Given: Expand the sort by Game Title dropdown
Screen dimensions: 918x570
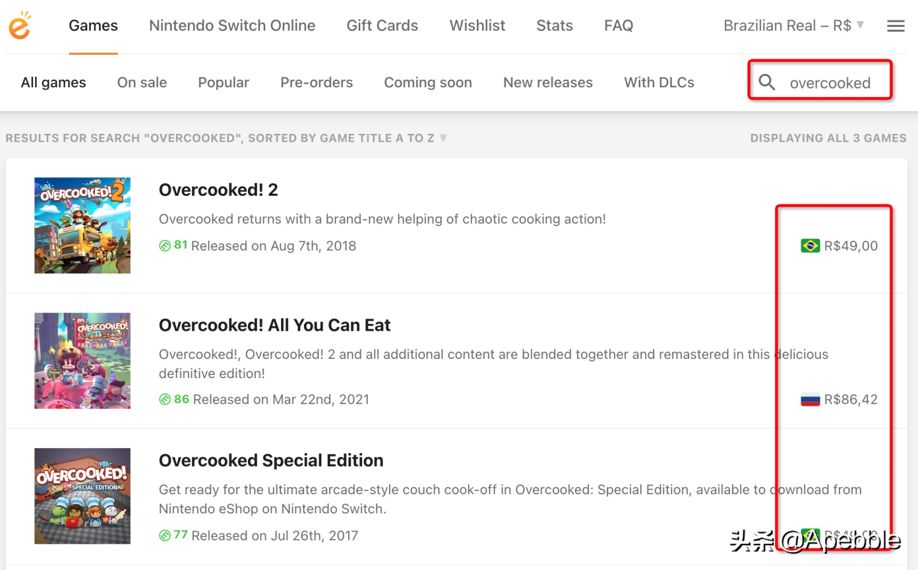Looking at the screenshot, I should click(443, 138).
